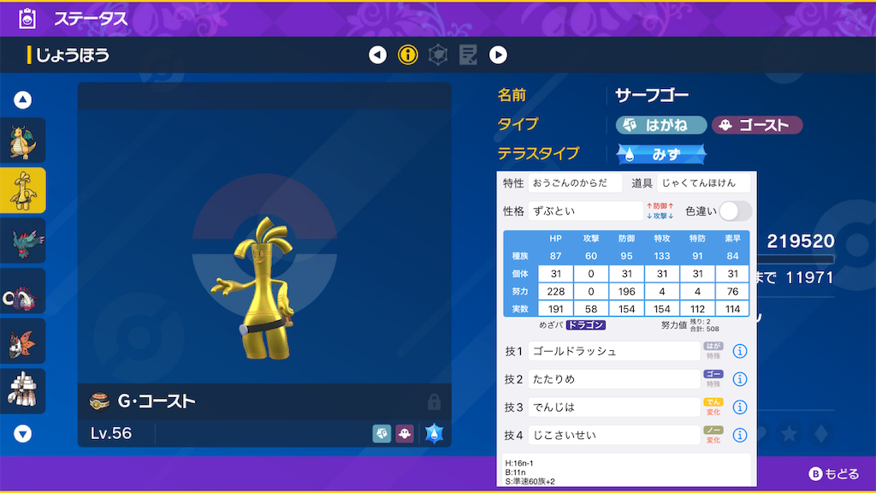Click the 技4 field じこさいせい
The height and width of the screenshot is (493, 876).
[x=613, y=435]
